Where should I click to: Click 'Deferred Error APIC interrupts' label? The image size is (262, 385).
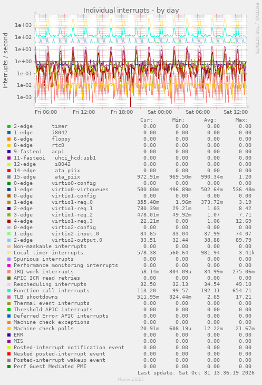click(x=61, y=316)
